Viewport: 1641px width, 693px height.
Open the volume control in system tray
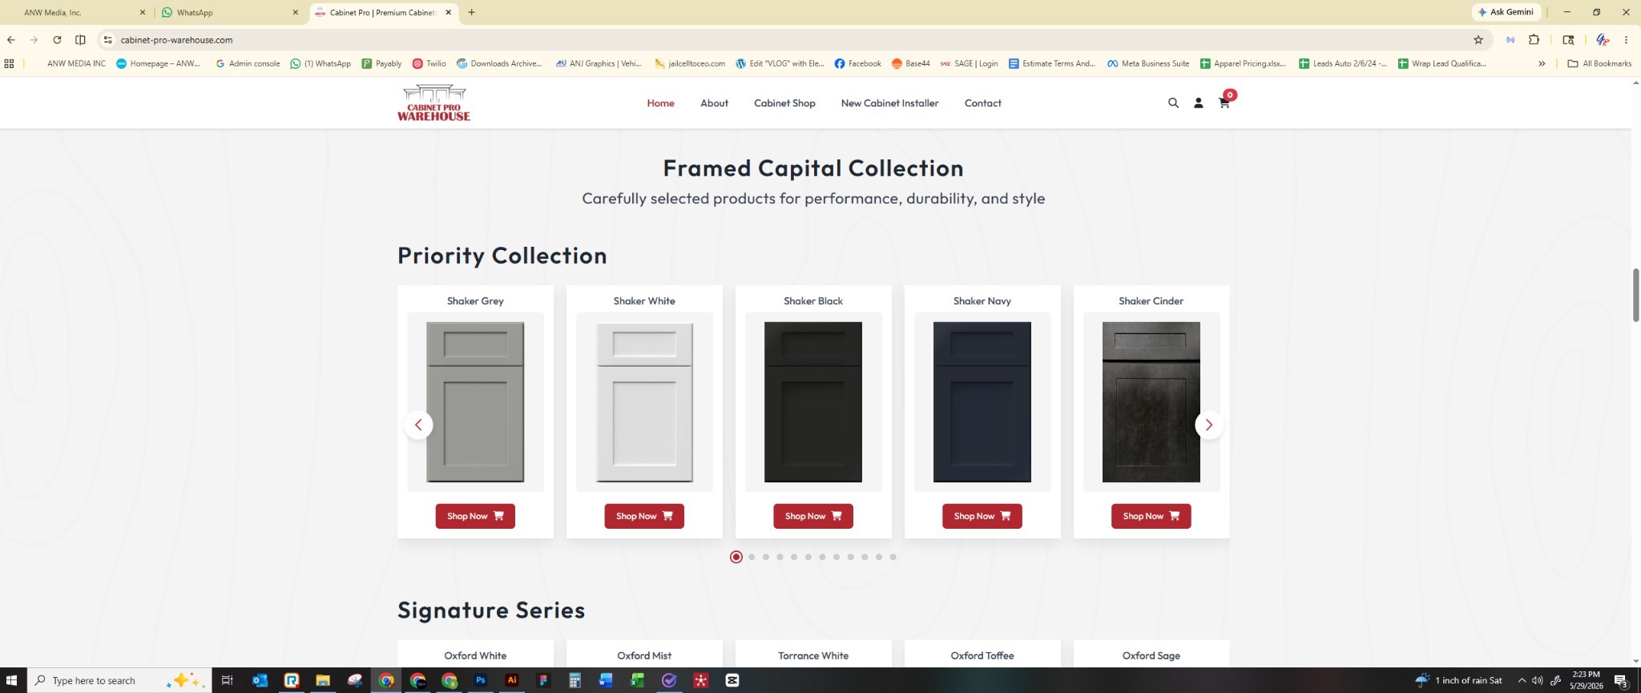(1537, 680)
